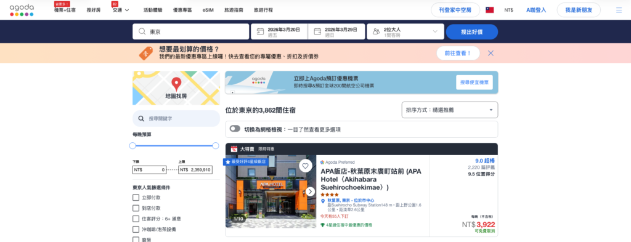Open 搜好房 menu item
Viewport: 631px width, 242px height.
click(94, 10)
